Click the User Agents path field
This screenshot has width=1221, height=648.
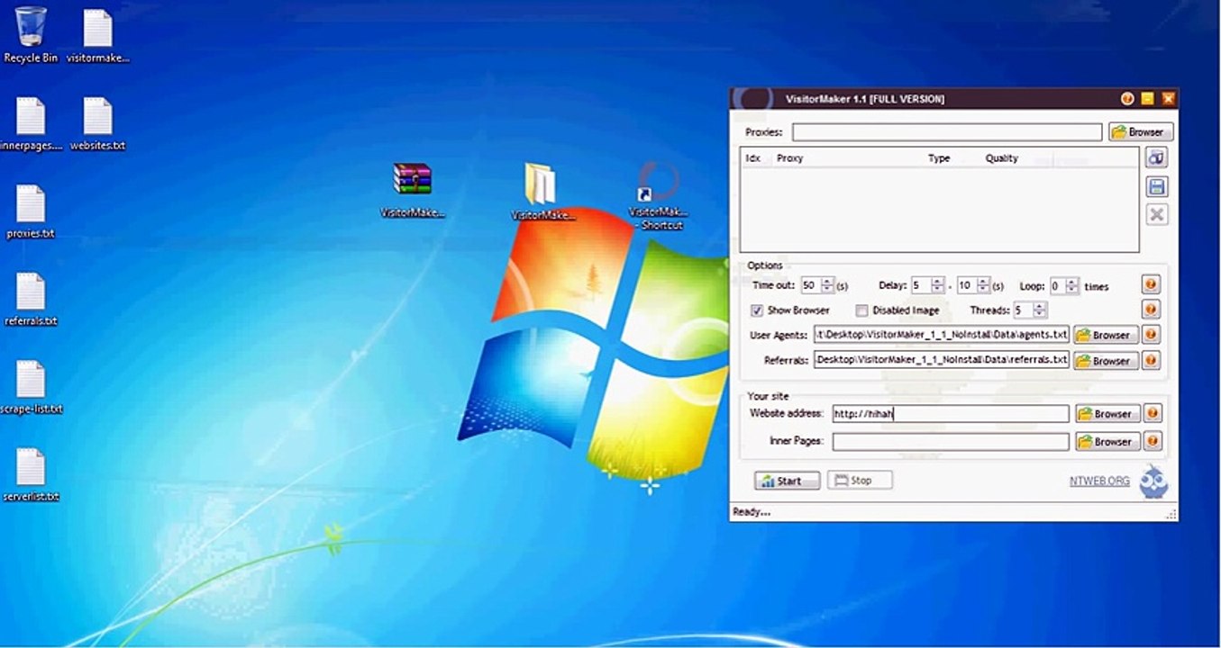point(942,335)
